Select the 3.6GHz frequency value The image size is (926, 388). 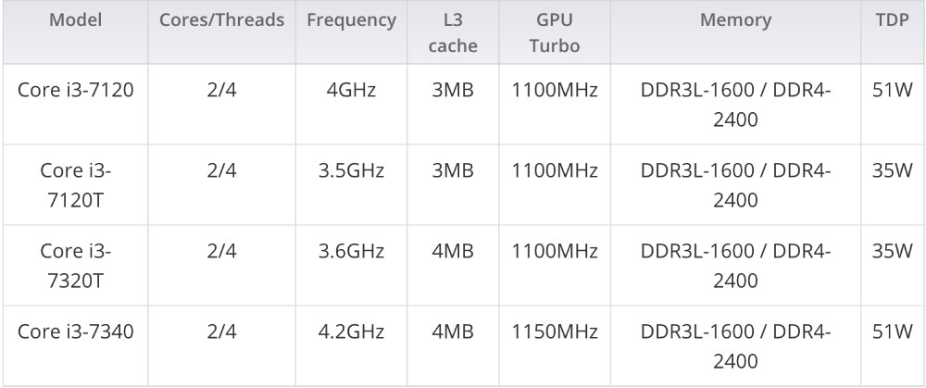351,251
